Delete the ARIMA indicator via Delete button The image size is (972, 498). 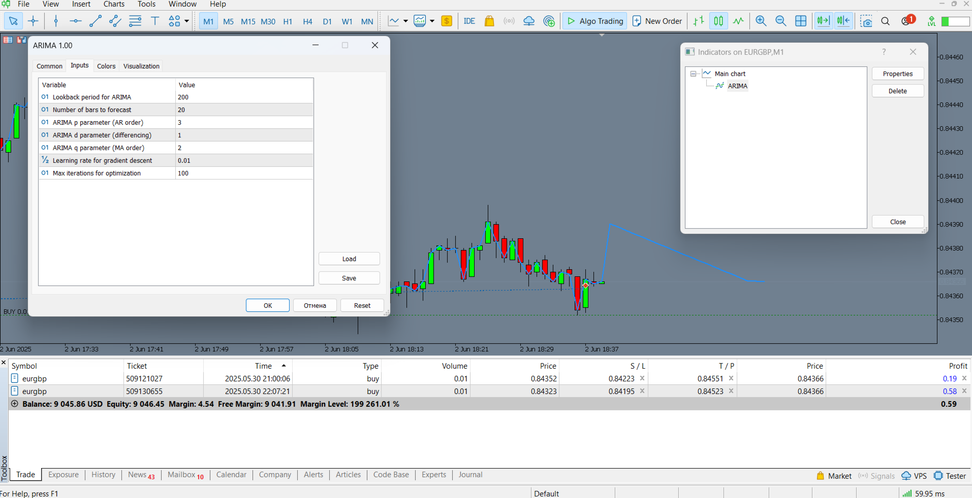(897, 91)
